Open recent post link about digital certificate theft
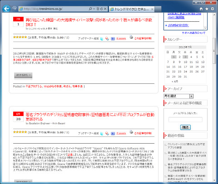218x184 pixels. (187, 167)
